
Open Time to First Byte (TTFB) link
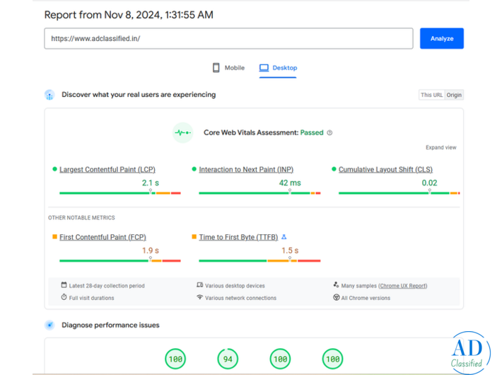pyautogui.click(x=238, y=237)
